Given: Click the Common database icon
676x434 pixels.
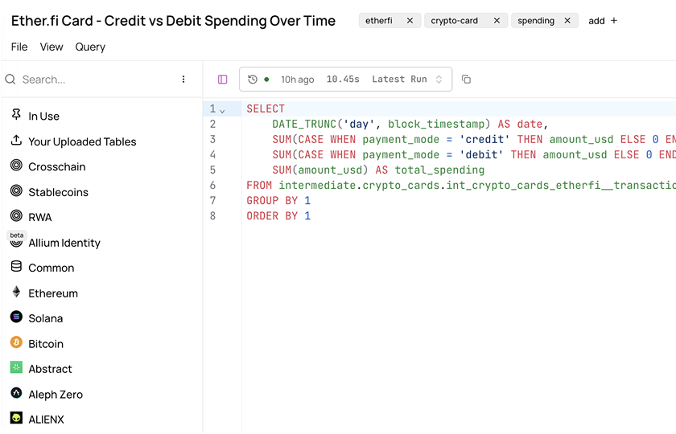Looking at the screenshot, I should pyautogui.click(x=16, y=267).
